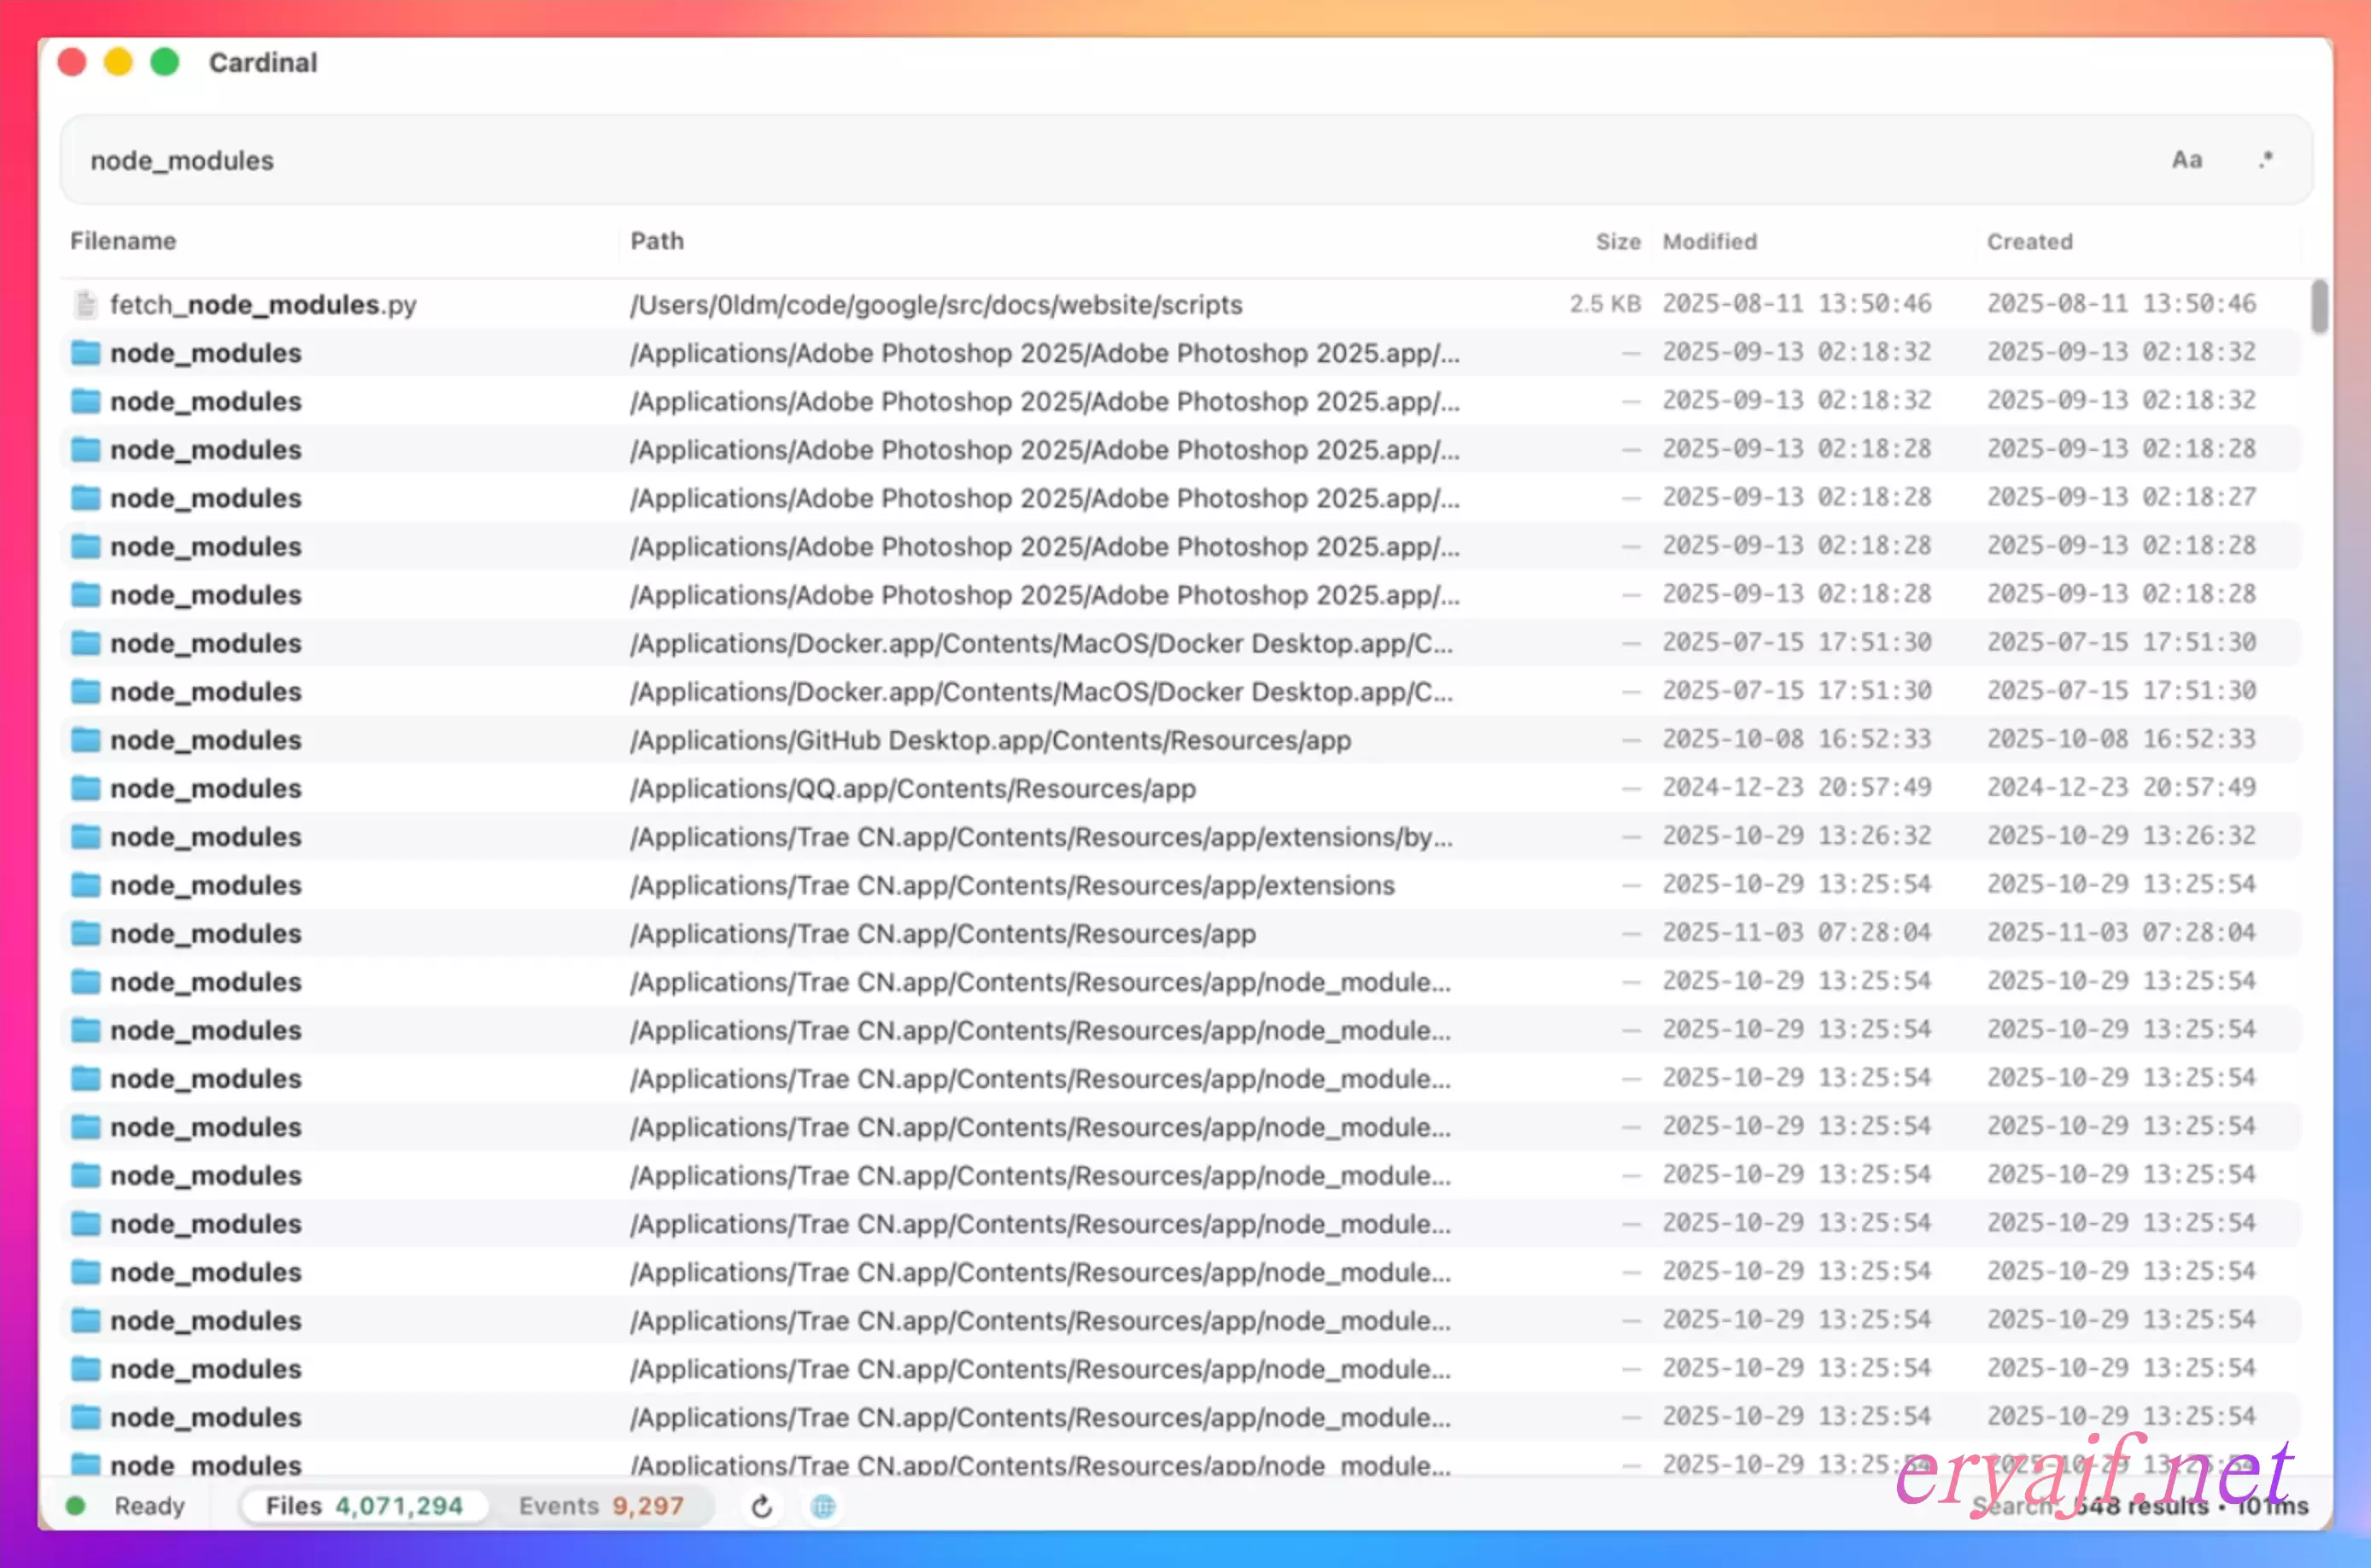The height and width of the screenshot is (1568, 2371).
Task: Sort results by Filename column header
Action: (123, 241)
